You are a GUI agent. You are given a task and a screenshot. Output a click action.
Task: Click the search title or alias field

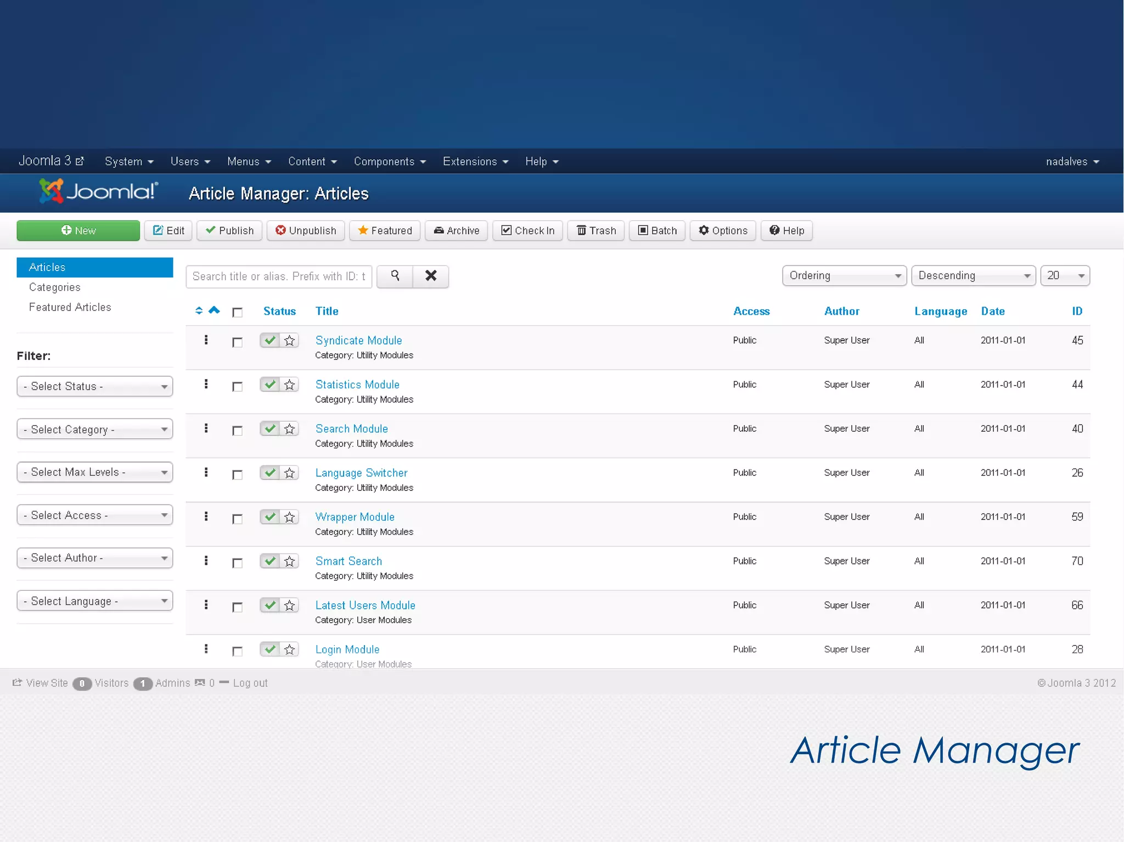pyautogui.click(x=279, y=276)
